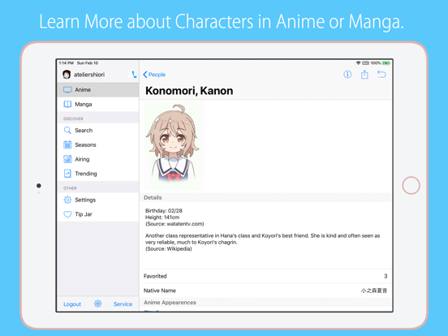Image resolution: width=448 pixels, height=336 pixels.
Task: Click the OTHER section label
Action: [70, 188]
